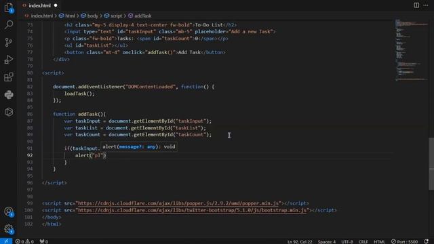This screenshot has width=434, height=244.
Task: Open the Extensions view
Action: pyautogui.click(x=9, y=77)
